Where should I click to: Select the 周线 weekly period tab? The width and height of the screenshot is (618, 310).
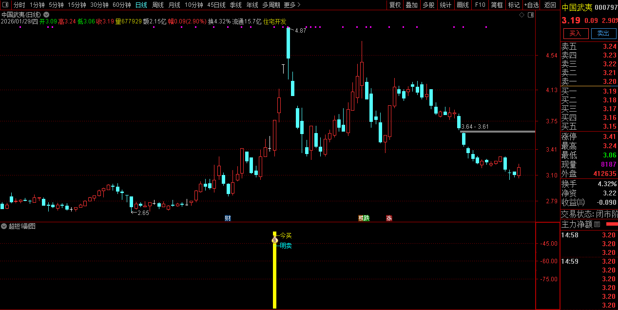158,5
